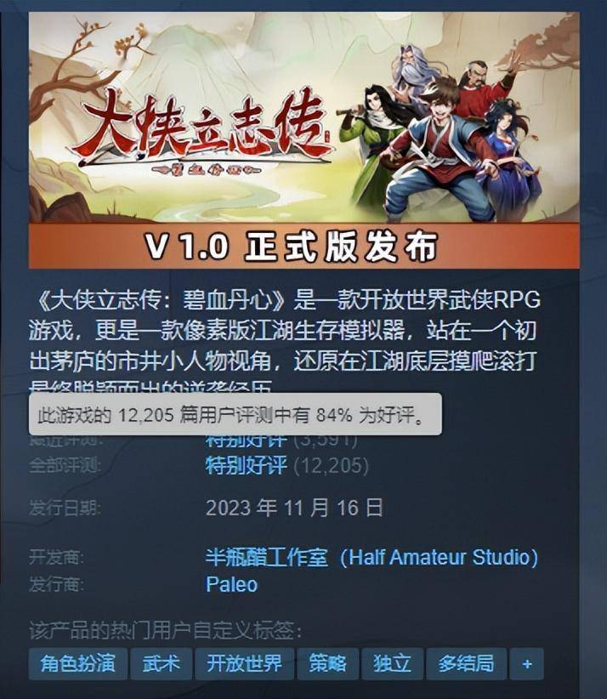This screenshot has width=607, height=699.
Task: Click the partially hidden recent reviews 特别好评 link
Action: pyautogui.click(x=246, y=441)
